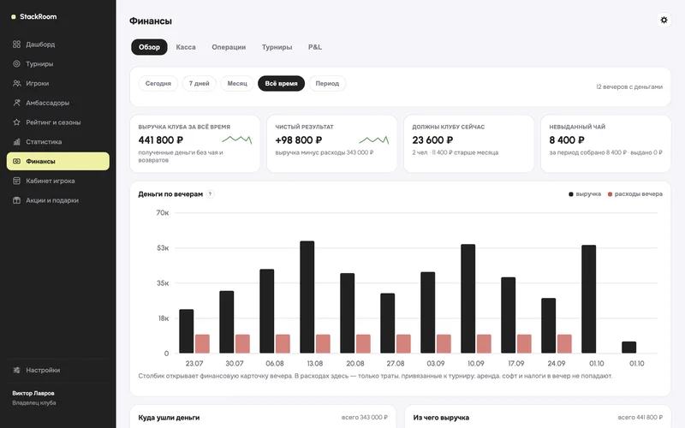Click the black revenue bar for 23.07
Image resolution: width=685 pixels, height=428 pixels.
(x=187, y=331)
